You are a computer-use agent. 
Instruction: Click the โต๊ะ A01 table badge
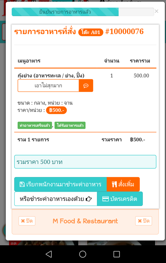point(91,32)
